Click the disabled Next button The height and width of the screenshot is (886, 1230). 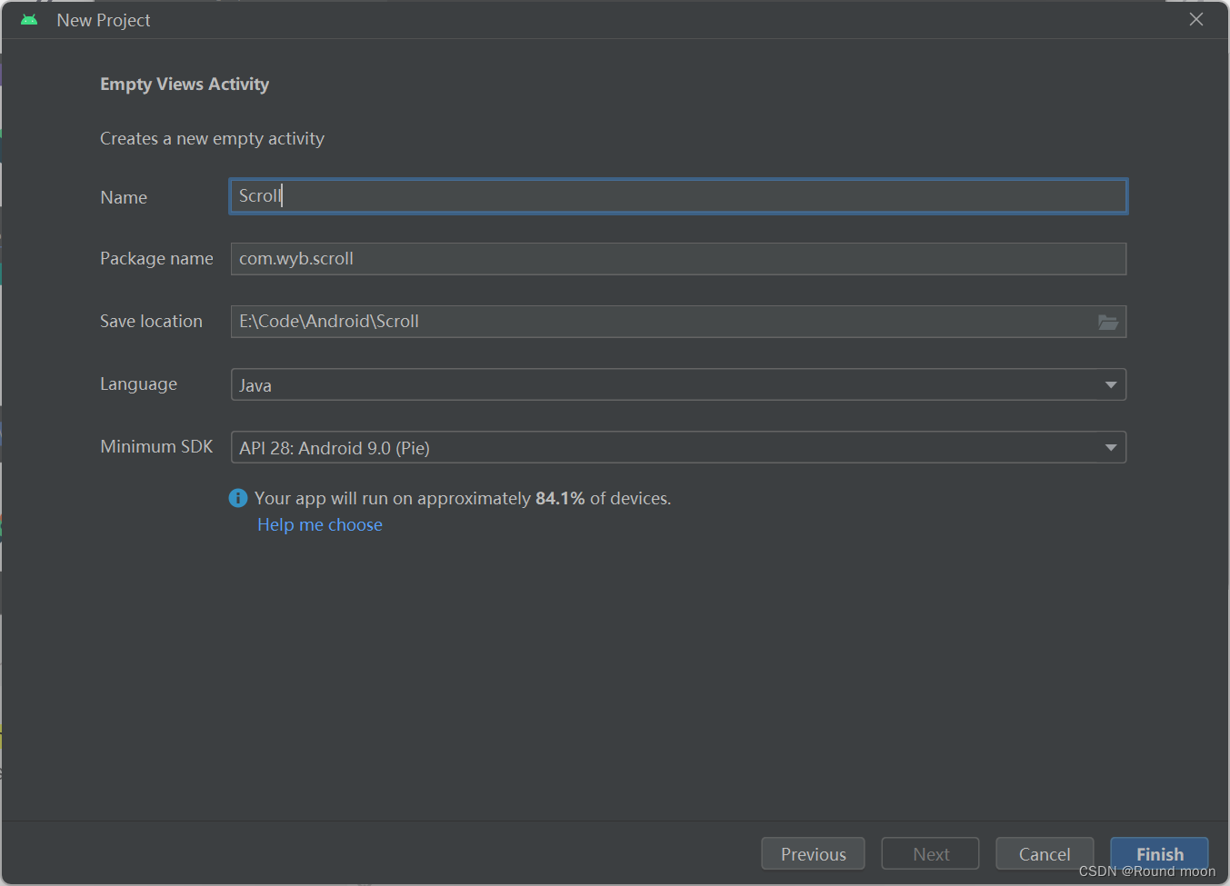click(x=931, y=854)
